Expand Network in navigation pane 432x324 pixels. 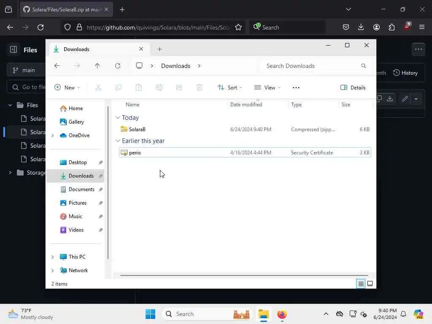pos(53,270)
